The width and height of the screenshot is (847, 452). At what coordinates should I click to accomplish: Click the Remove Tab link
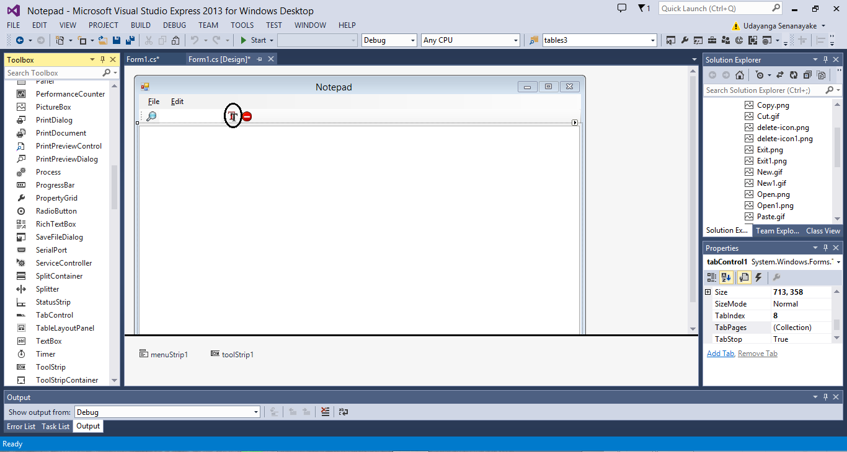tap(758, 354)
